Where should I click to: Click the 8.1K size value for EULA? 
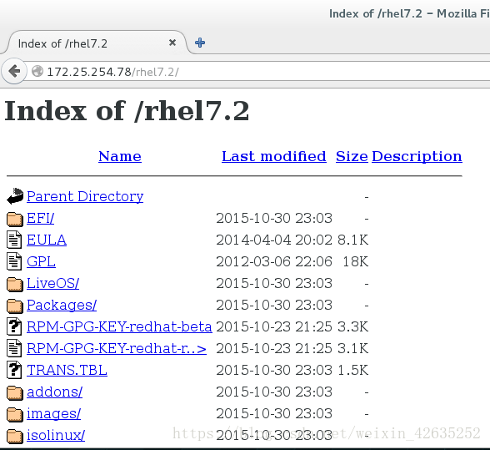(x=352, y=240)
